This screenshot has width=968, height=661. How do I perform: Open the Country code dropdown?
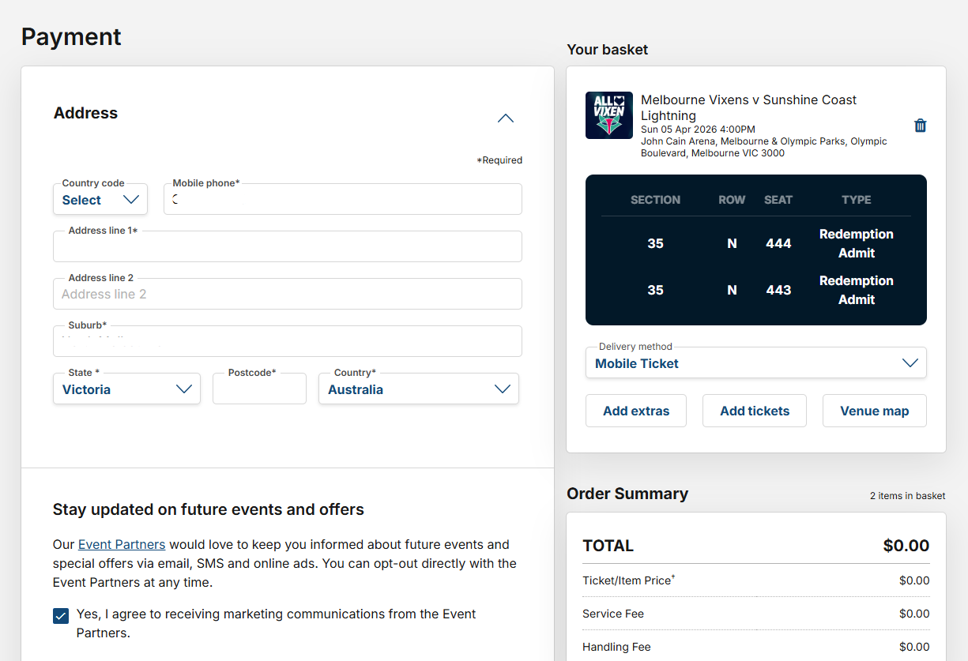coord(100,200)
